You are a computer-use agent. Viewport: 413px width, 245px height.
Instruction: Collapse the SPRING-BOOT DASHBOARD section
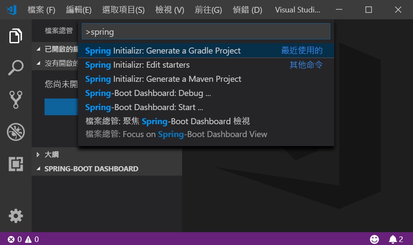click(x=107, y=169)
